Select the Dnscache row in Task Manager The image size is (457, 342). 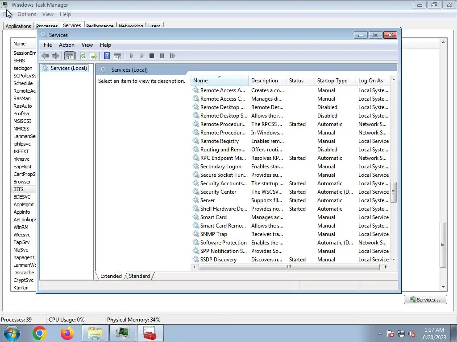(23, 273)
